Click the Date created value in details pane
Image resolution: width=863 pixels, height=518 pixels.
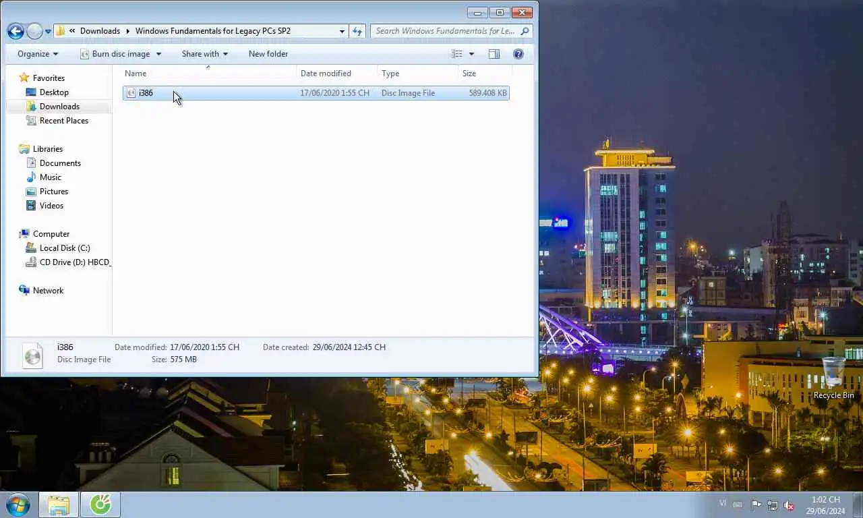pyautogui.click(x=349, y=347)
